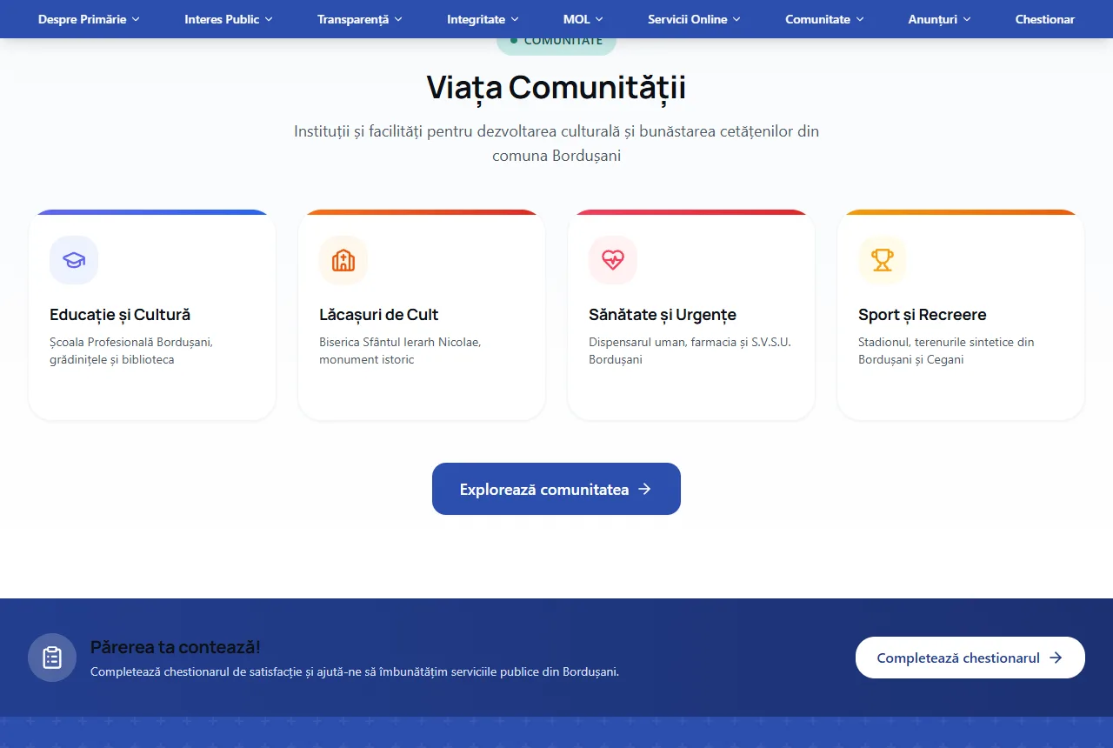
Task: Open the Anunțuri menu in navigation
Action: (939, 19)
